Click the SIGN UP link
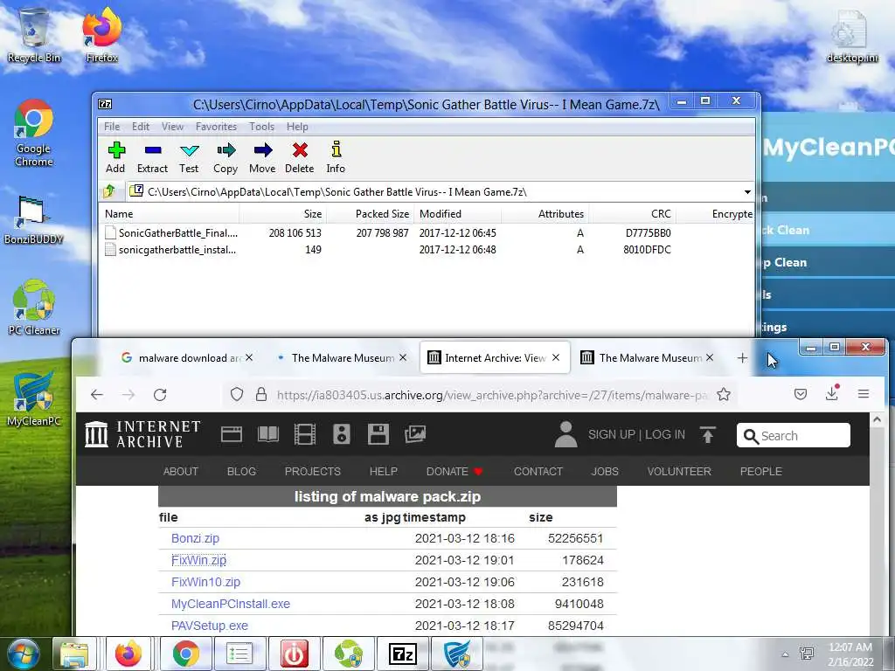Viewport: 895px width, 671px height. pos(611,435)
